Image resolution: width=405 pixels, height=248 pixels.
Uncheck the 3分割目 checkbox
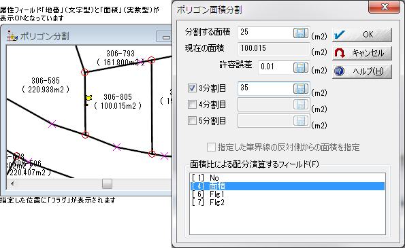pos(192,88)
